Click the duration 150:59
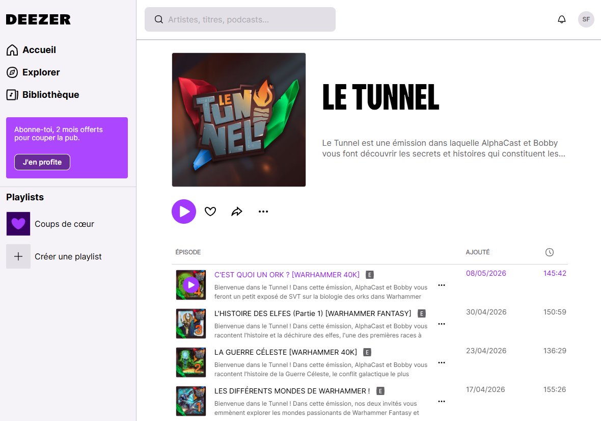 tap(555, 312)
